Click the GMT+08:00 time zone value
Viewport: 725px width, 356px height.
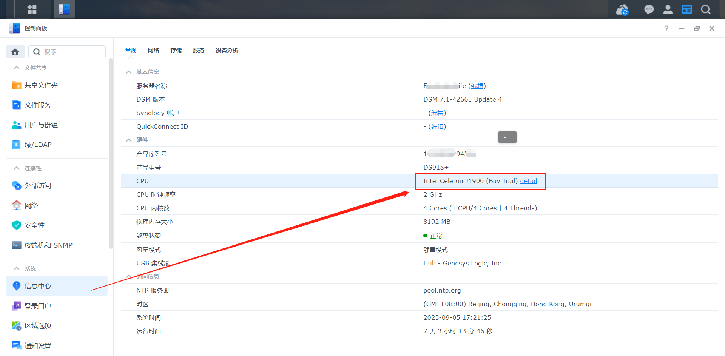(x=507, y=304)
